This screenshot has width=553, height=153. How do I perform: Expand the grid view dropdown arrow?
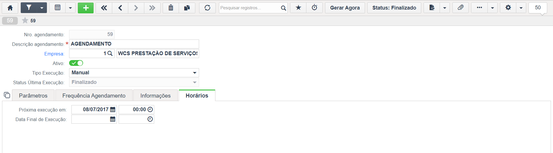pos(70,8)
